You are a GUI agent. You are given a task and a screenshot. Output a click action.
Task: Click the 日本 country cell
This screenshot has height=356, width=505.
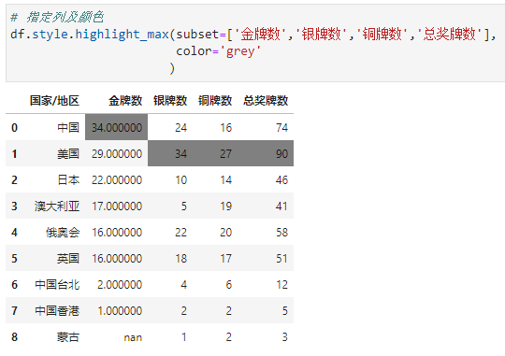coord(68,179)
